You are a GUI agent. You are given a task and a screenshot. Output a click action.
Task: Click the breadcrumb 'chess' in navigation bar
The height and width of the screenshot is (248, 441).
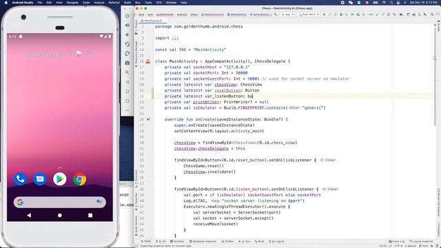click(x=194, y=14)
